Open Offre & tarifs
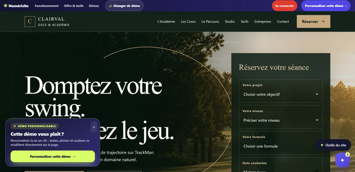 [x=74, y=6]
